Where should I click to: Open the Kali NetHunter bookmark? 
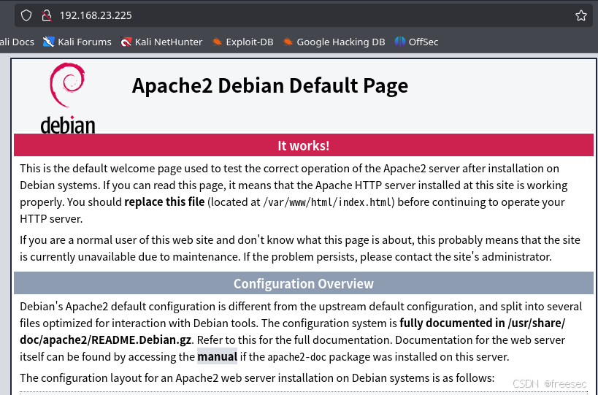coord(161,42)
